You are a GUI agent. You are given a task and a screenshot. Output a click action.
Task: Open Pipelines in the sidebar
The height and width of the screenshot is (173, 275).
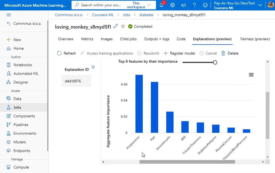tap(21, 125)
